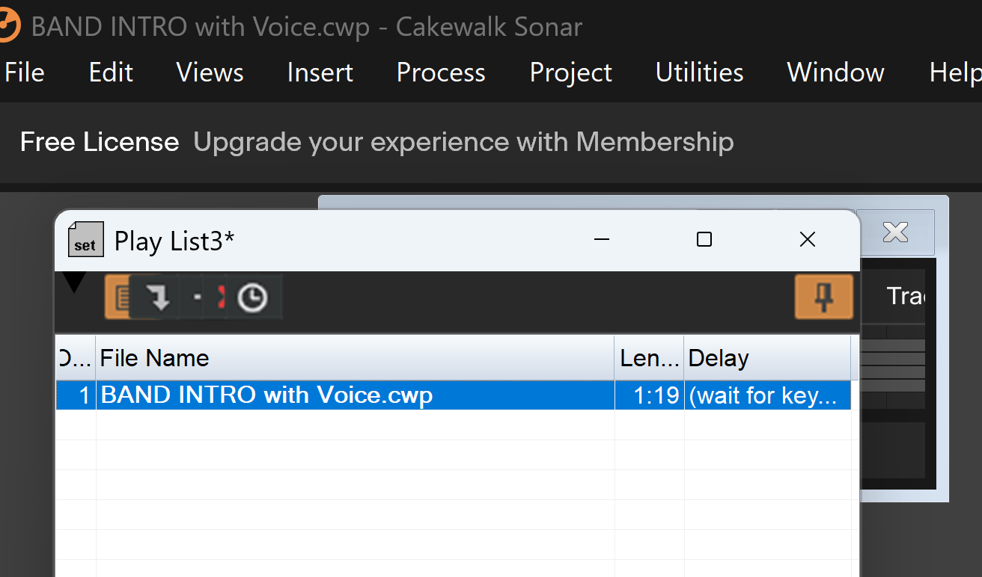Open the Utilities menu
The height and width of the screenshot is (577, 982).
click(699, 72)
